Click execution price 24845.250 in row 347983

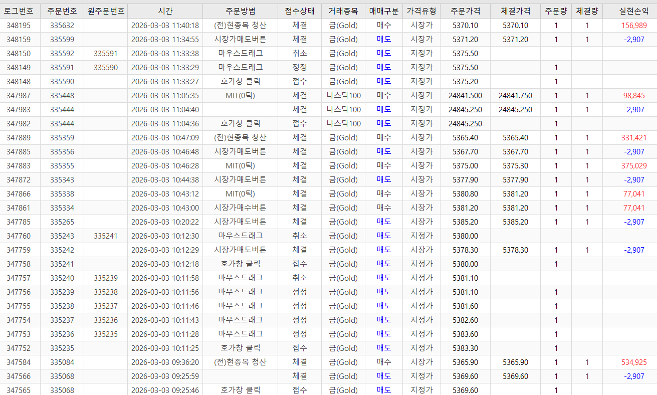point(515,110)
